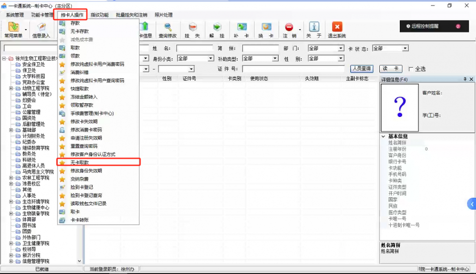Click the 常用菜单 toolbar icon
The image size is (476, 274).
14,27
